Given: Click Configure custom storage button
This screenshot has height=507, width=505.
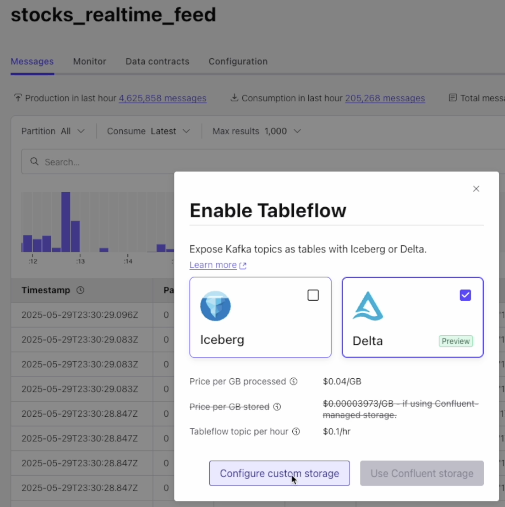Looking at the screenshot, I should pos(279,473).
